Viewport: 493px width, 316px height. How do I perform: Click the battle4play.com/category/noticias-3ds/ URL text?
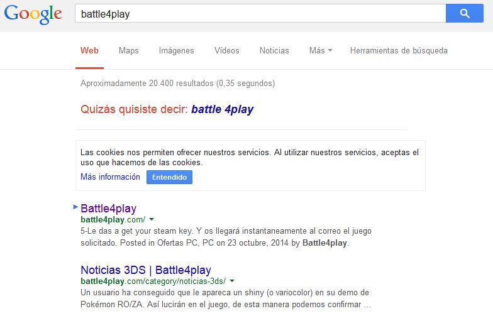click(x=153, y=281)
